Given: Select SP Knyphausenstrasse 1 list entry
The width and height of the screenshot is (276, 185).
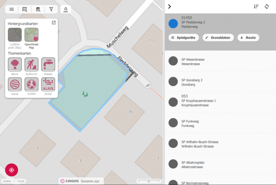Looking at the screenshot, I should (220, 102).
